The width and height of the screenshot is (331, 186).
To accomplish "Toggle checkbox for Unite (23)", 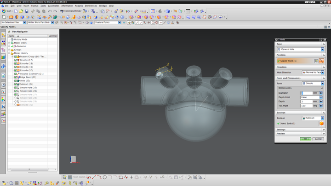I will click(x=16, y=81).
